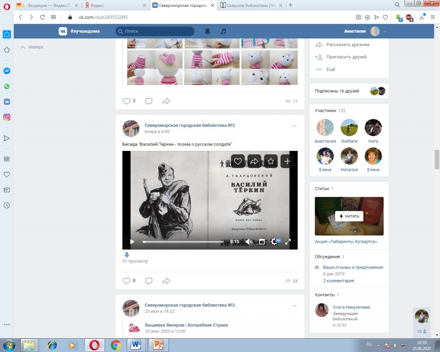This screenshot has width=440, height=352.
Task: Switch to Яндекс tab
Action: pyautogui.click(x=115, y=5)
